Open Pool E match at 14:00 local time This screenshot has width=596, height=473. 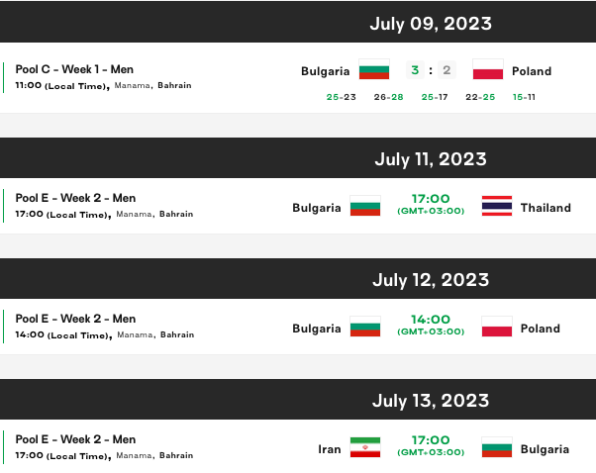tap(76, 319)
